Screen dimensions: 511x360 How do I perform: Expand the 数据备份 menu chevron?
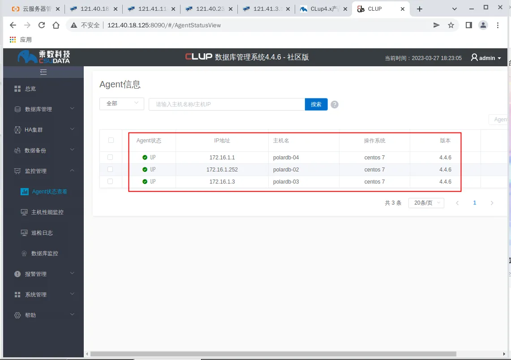tap(73, 150)
